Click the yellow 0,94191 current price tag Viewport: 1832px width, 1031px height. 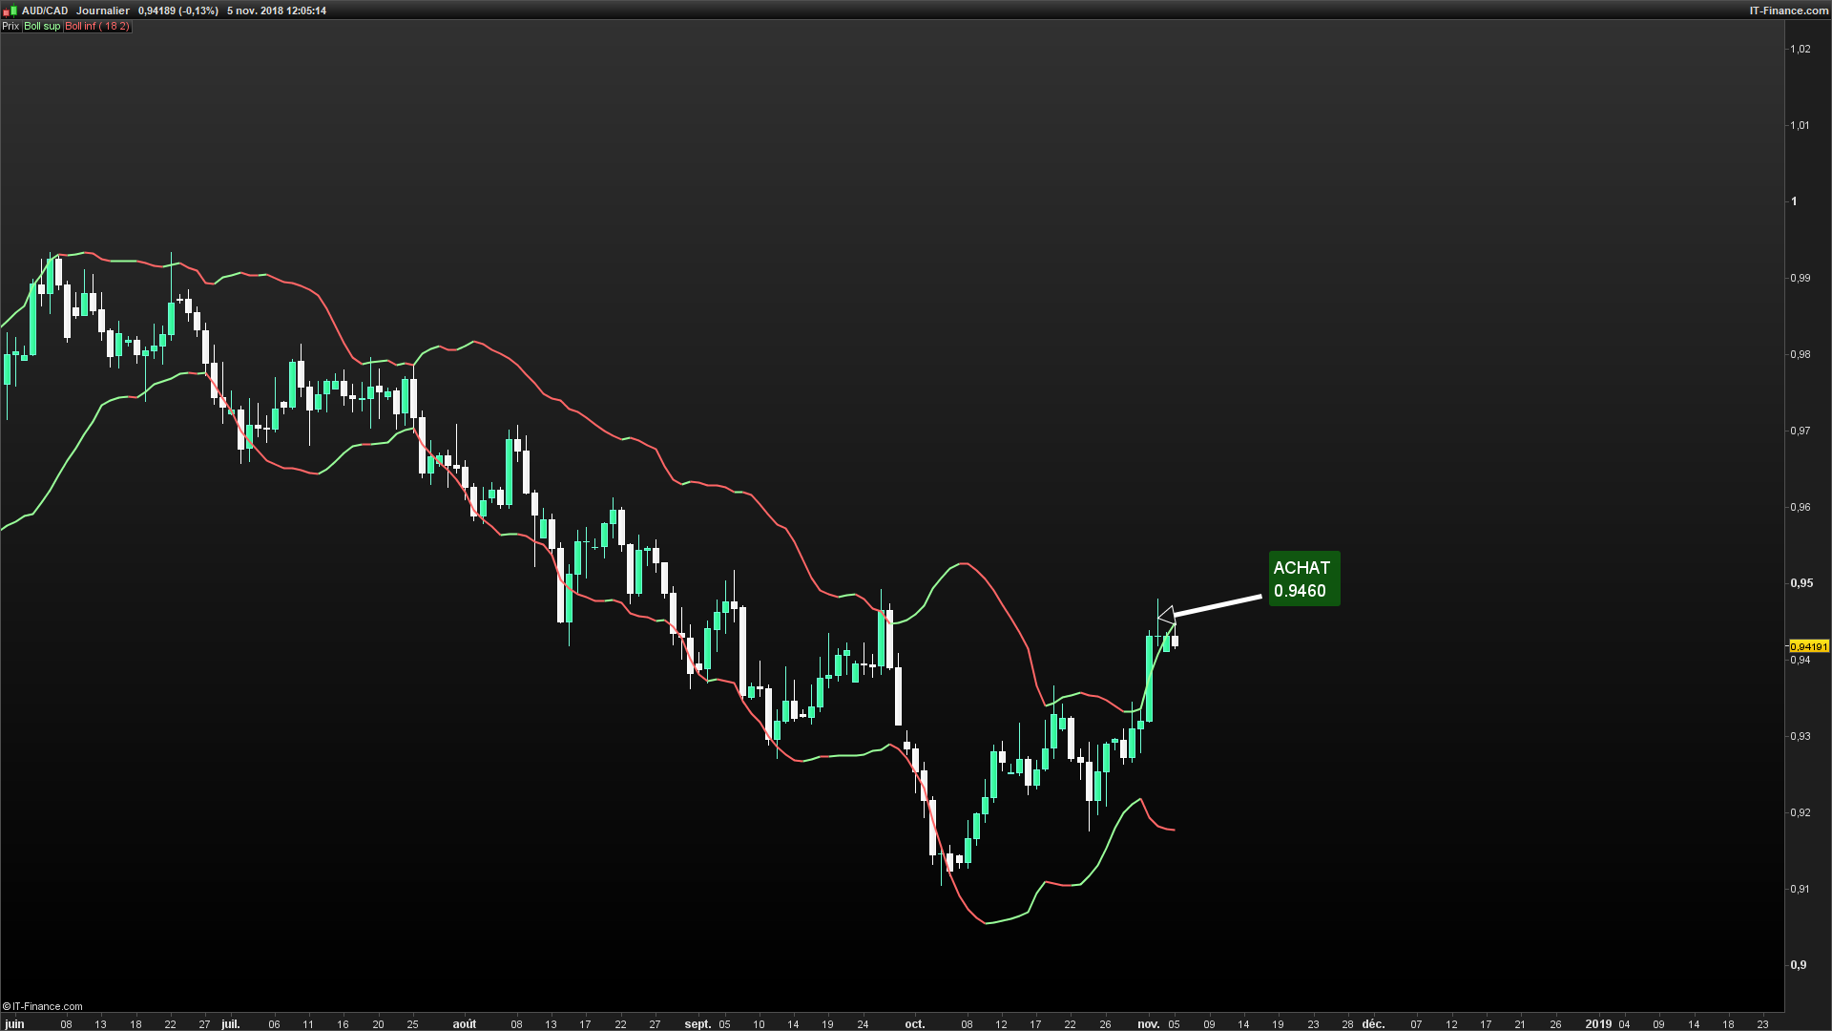tap(1809, 646)
